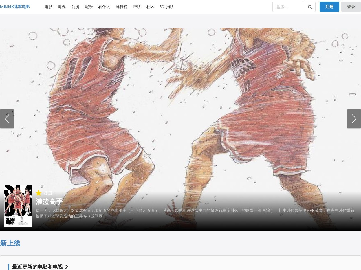
Task: Open 看什么 recommendations page
Action: [x=104, y=7]
